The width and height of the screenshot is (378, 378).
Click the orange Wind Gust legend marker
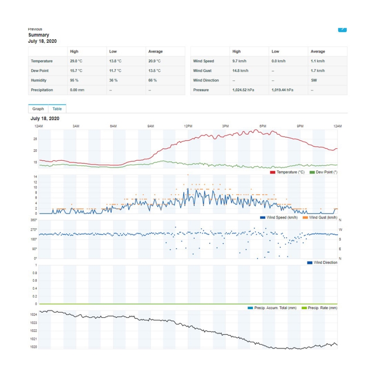click(x=305, y=217)
